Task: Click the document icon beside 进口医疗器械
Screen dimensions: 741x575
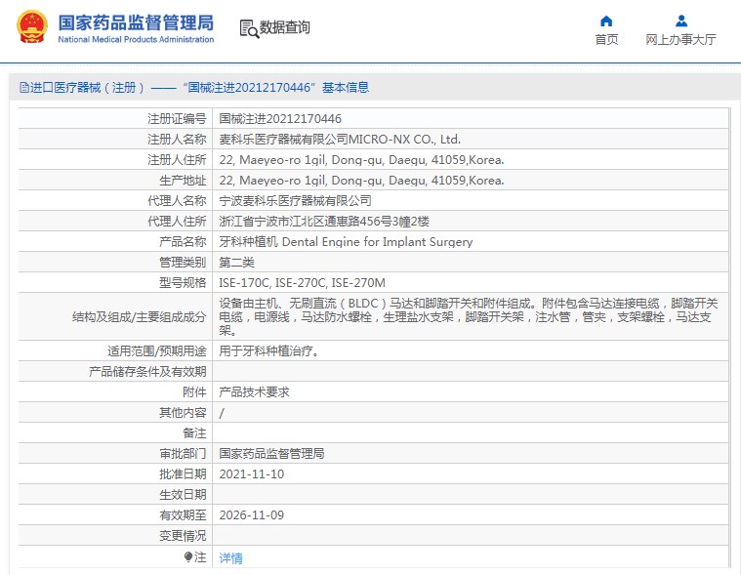Action: [x=23, y=88]
